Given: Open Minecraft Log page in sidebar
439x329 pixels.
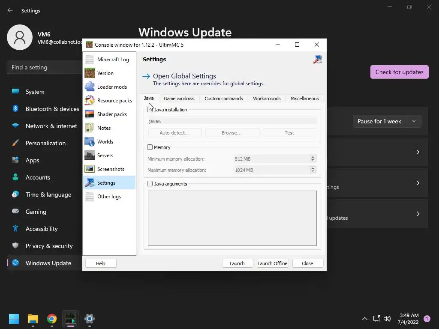Looking at the screenshot, I should click(109, 59).
